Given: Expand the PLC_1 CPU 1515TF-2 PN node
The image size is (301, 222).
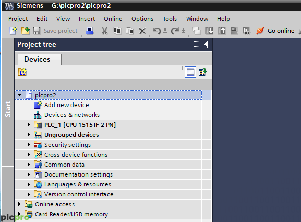Looking at the screenshot, I should [29, 125].
